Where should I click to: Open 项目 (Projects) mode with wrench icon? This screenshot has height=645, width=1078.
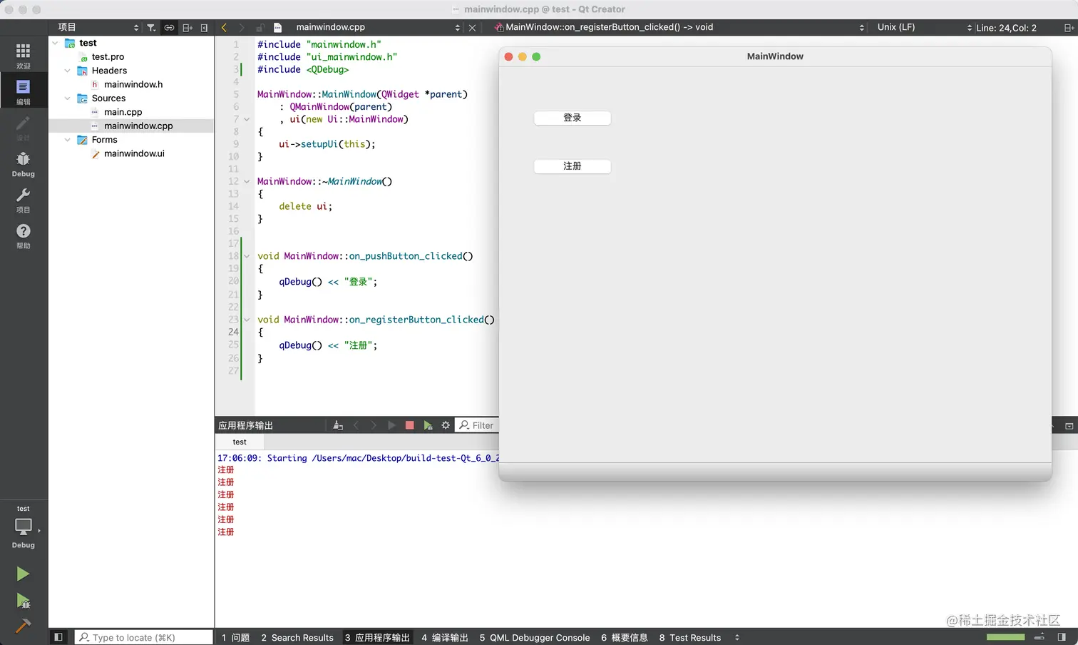click(24, 200)
